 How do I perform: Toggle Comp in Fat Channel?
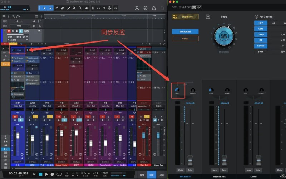(x=261, y=34)
